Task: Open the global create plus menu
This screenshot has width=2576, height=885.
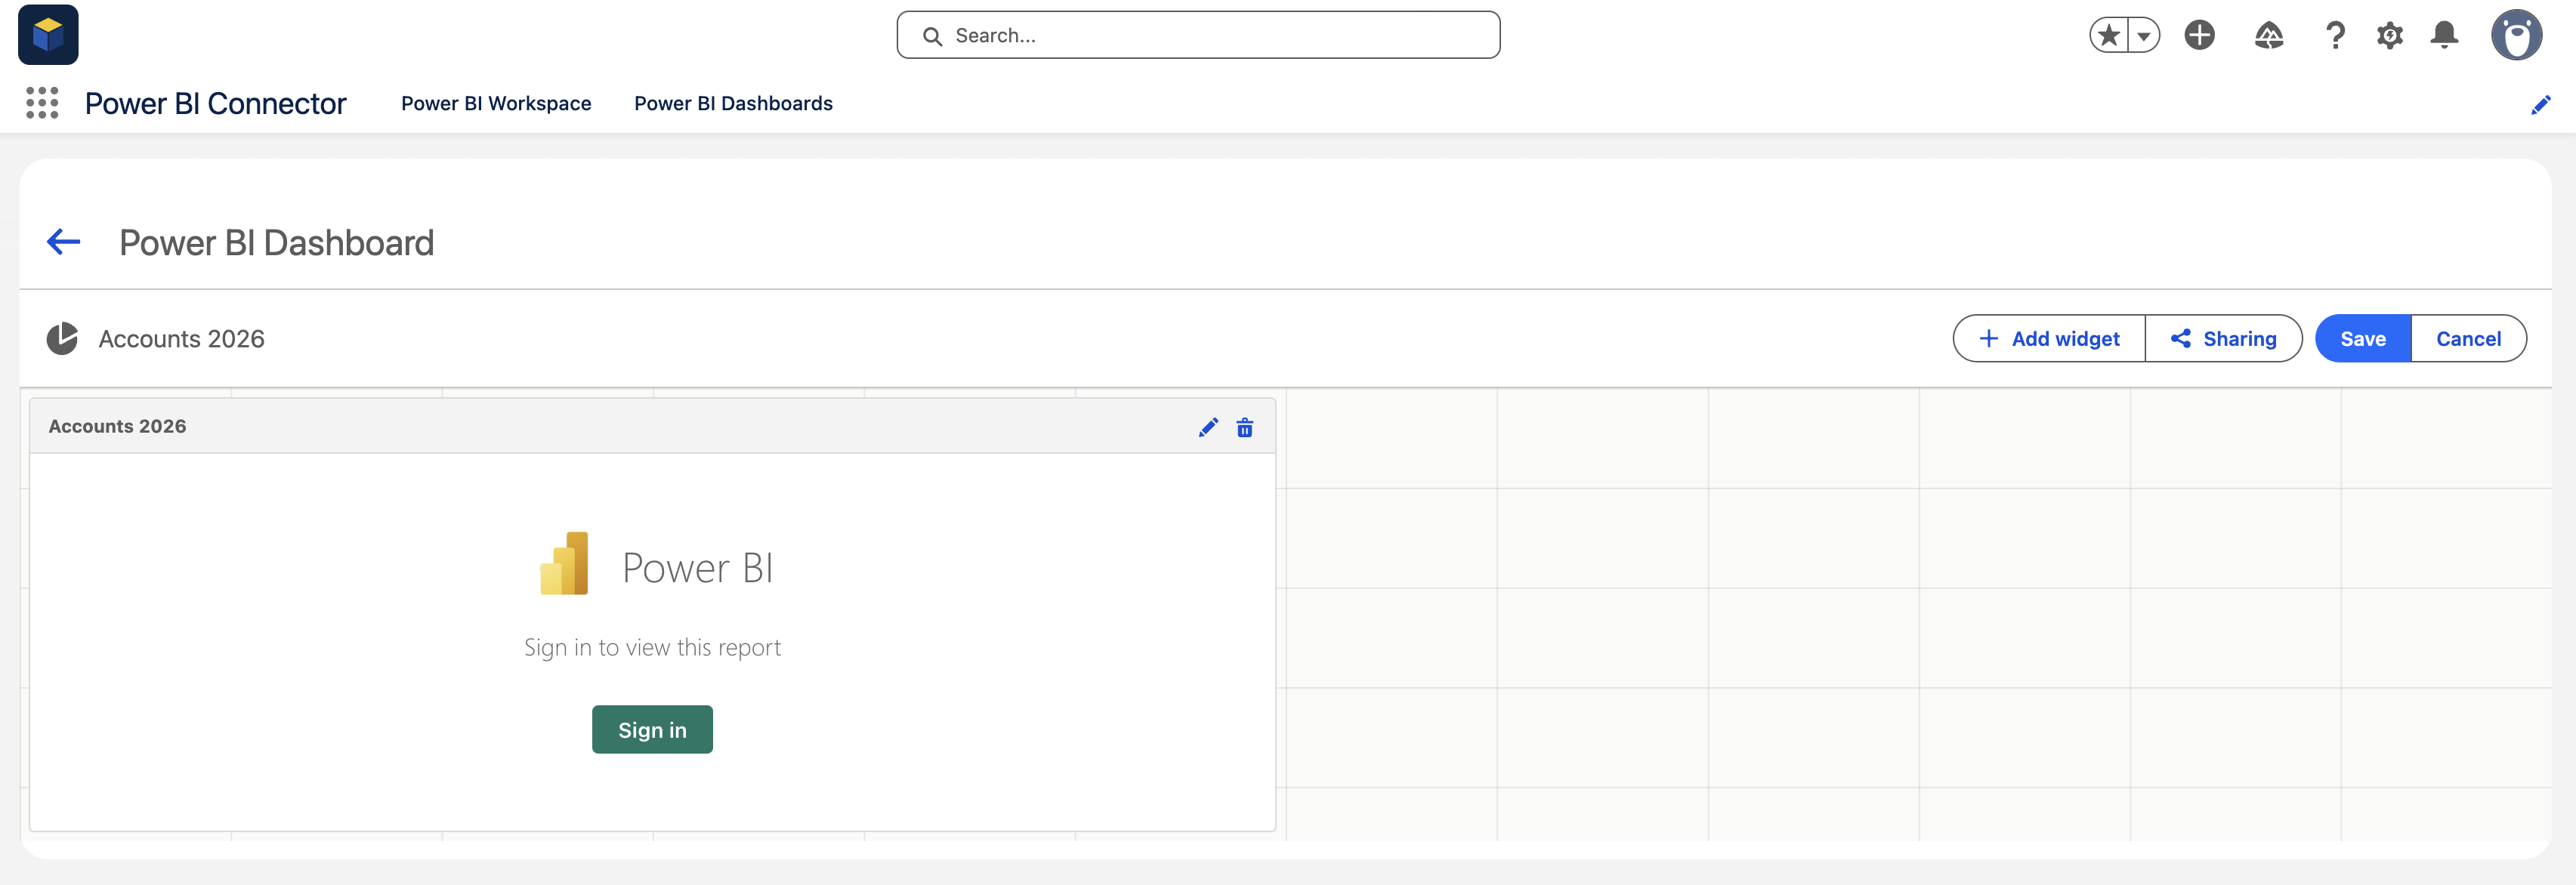Action: (x=2199, y=35)
